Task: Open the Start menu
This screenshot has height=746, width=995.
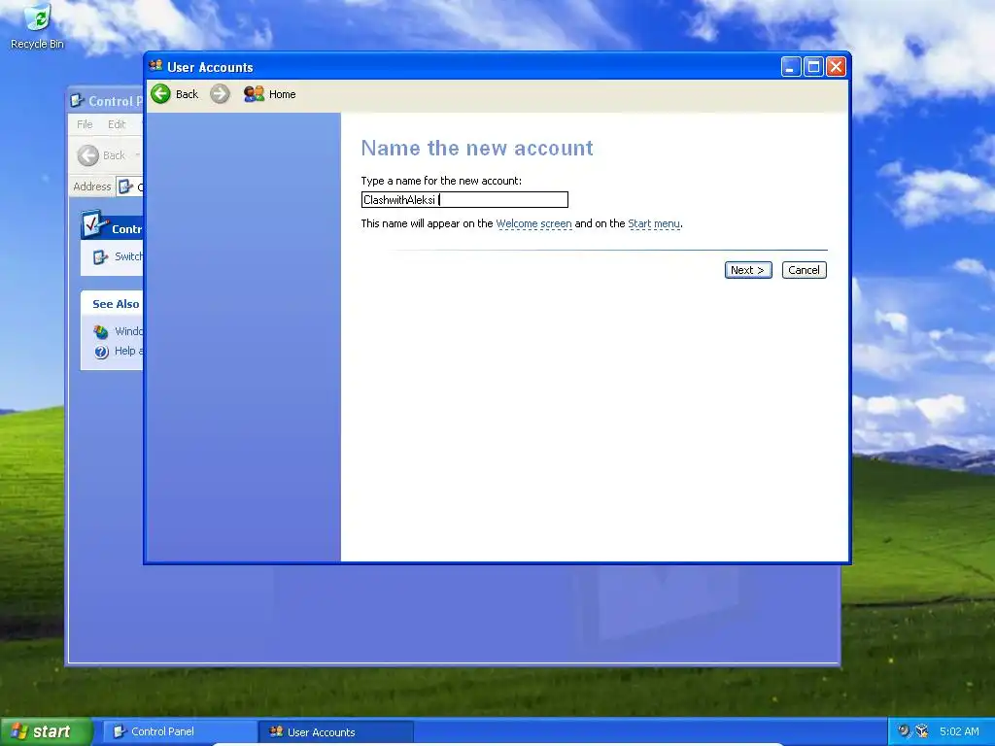Action: coord(47,731)
